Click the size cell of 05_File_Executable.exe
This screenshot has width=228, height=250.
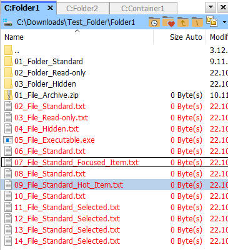pyautogui.click(x=186, y=140)
